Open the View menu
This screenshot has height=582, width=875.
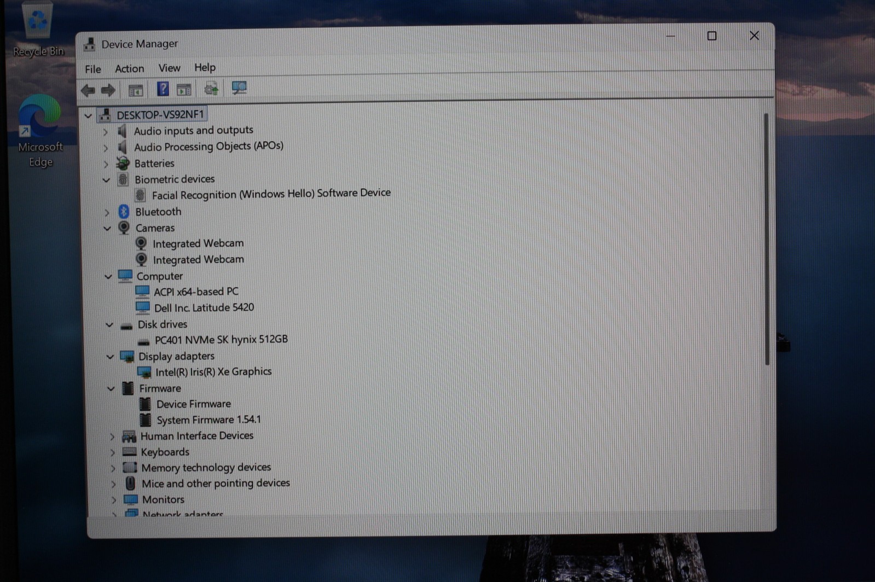point(169,68)
